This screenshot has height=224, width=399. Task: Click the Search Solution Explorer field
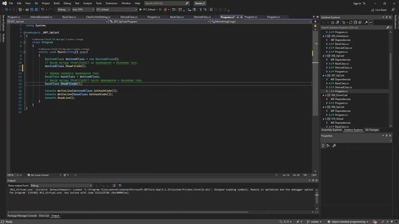point(353,27)
